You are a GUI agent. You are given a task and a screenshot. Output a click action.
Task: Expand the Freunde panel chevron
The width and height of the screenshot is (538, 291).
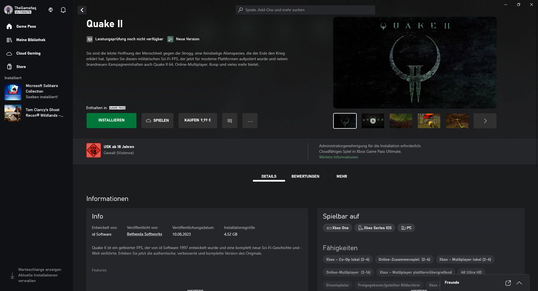519,283
